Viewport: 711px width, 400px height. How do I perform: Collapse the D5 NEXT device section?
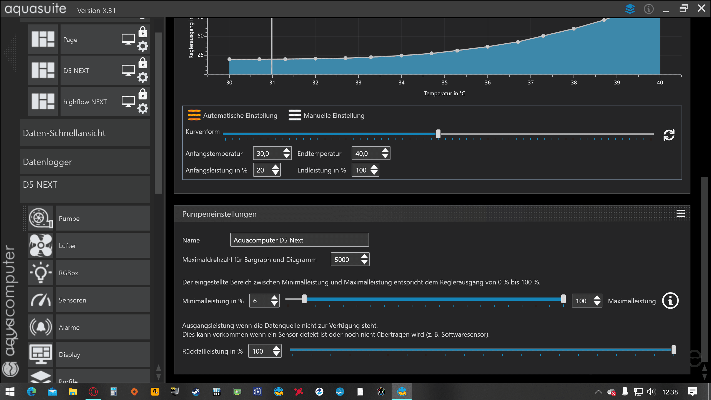tap(85, 189)
